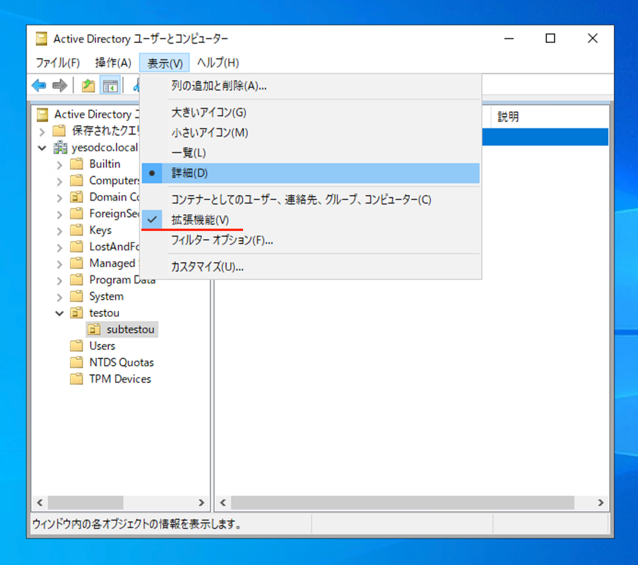Screen dimensions: 638x565
Task: Expand the 保存されたクエリ node
Action: click(x=42, y=131)
